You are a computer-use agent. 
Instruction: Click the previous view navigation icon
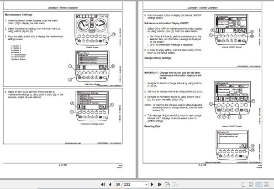tap(167, 184)
